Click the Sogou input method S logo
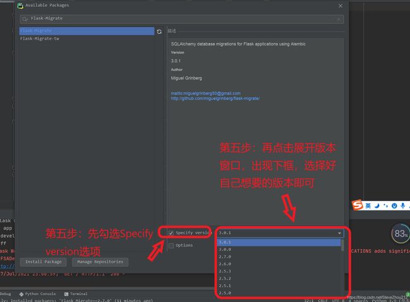The image size is (410, 302). click(358, 205)
